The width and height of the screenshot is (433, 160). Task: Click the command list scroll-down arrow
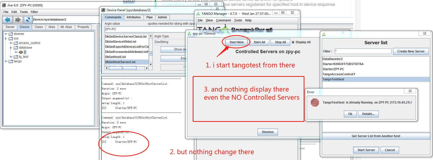(x=151, y=64)
